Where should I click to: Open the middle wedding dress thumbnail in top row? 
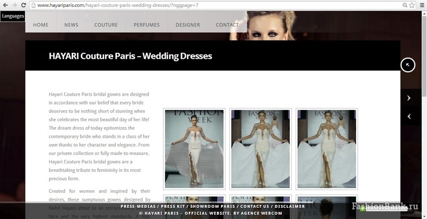coord(260,149)
